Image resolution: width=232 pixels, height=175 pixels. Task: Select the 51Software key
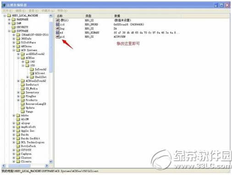coord(28,43)
